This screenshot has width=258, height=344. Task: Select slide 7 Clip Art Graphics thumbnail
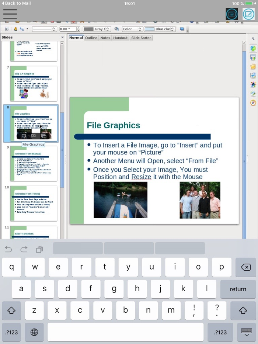coord(34,84)
